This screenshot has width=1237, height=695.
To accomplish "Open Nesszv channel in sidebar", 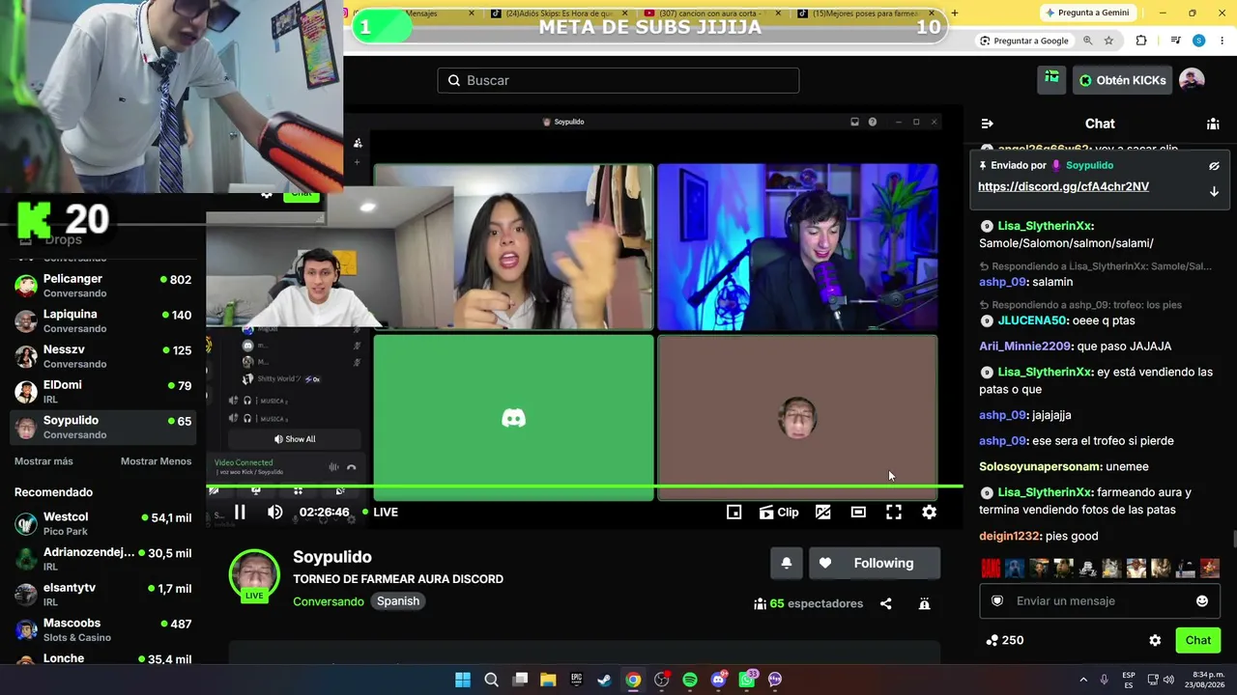I will pyautogui.click(x=102, y=356).
